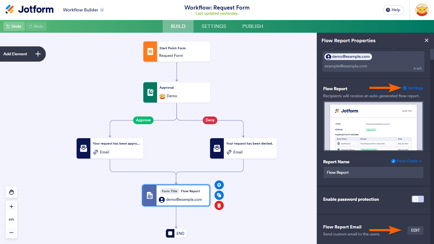
Task: Click the Form Title tag on Flow Report node
Action: (169, 191)
